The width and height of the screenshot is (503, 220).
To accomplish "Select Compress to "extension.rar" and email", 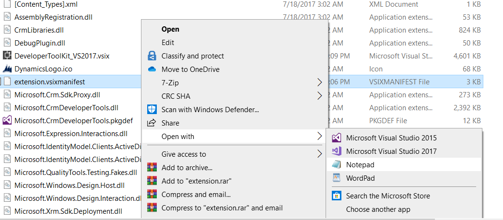I will pyautogui.click(x=222, y=208).
